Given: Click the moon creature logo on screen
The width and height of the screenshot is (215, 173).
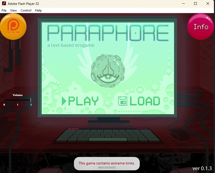Looking at the screenshot, I should click(108, 71).
